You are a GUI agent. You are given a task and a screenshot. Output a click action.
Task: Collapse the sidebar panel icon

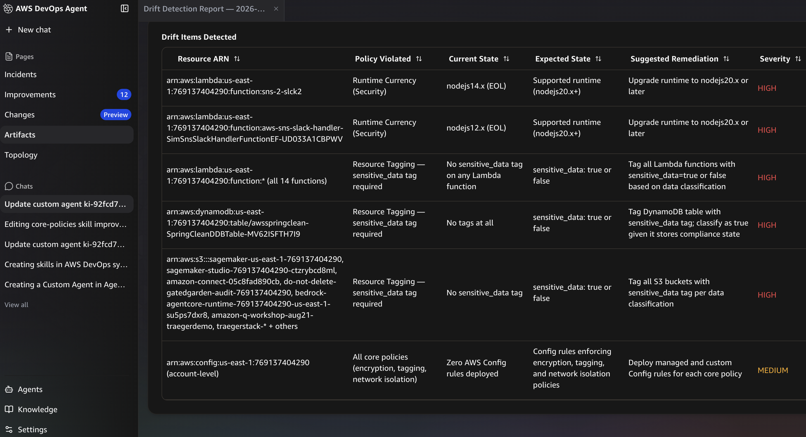[x=125, y=8]
